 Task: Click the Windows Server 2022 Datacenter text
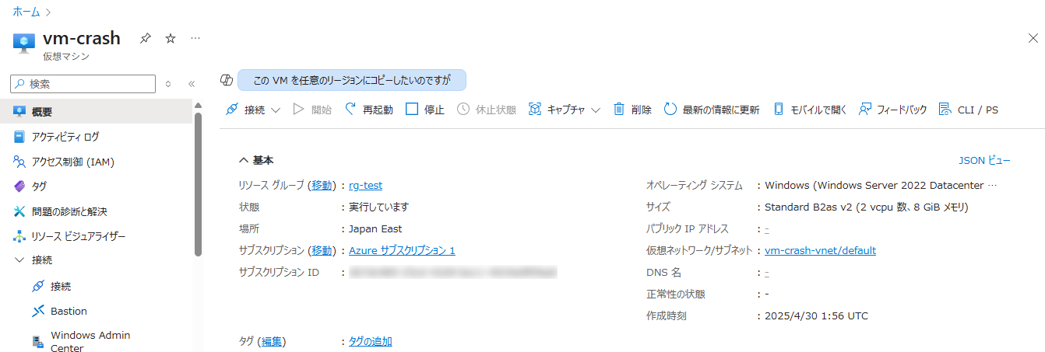(881, 185)
